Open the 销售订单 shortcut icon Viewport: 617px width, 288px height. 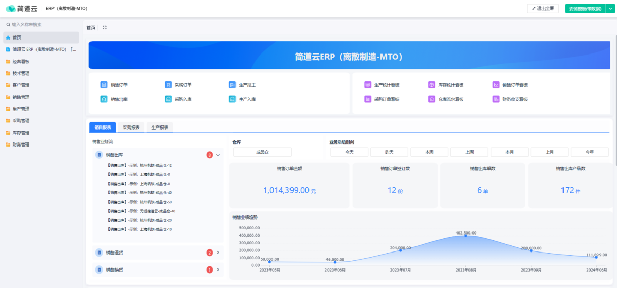click(x=104, y=85)
